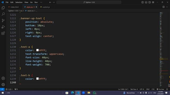Screen dimensions: 170x95
Task: Open the Manage settings gear
Action: 3,84
